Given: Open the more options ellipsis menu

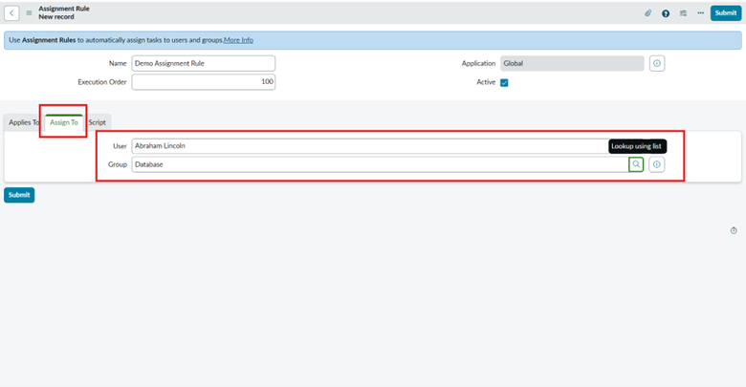Looking at the screenshot, I should [x=700, y=13].
